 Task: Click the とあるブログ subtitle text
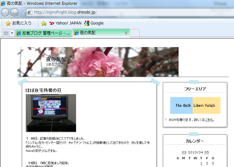54,64
